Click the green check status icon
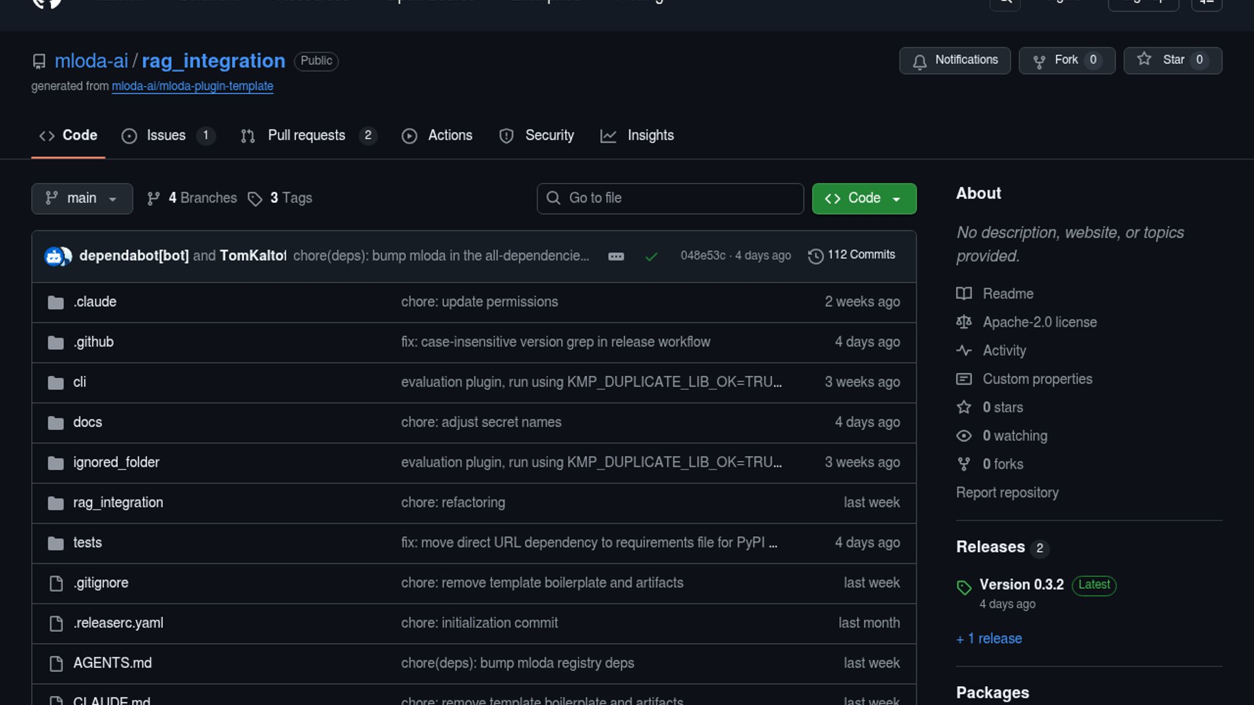Screen dimensions: 1254x705 tap(651, 257)
